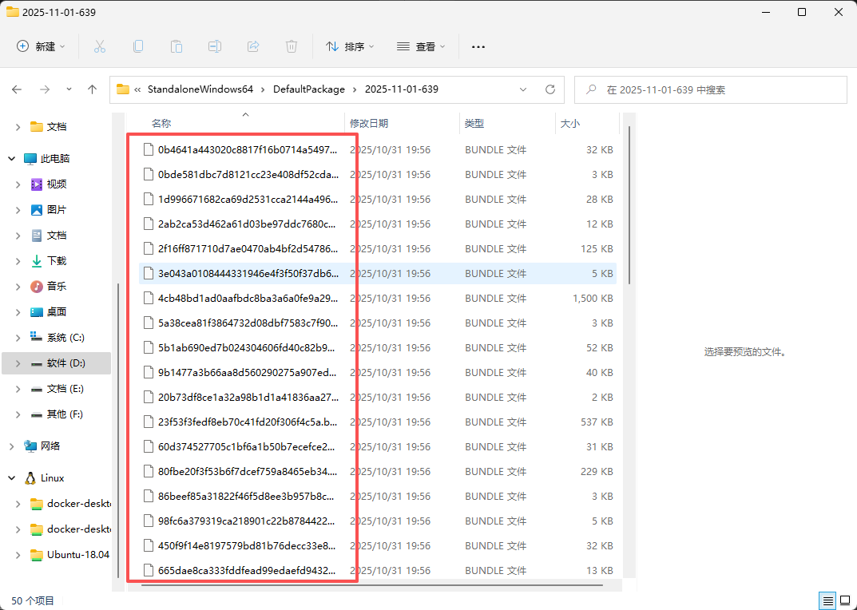Click the 网络 network icon
Image resolution: width=857 pixels, height=610 pixels.
click(30, 446)
